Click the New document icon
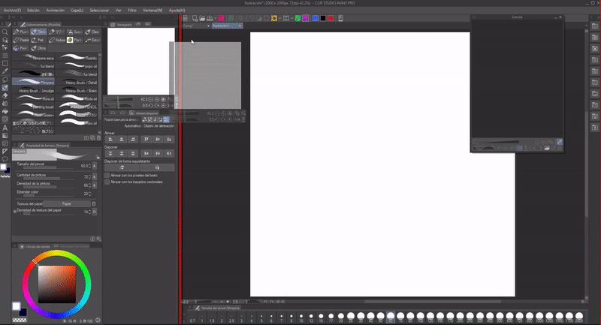This screenshot has width=601, height=325. pyautogui.click(x=195, y=18)
